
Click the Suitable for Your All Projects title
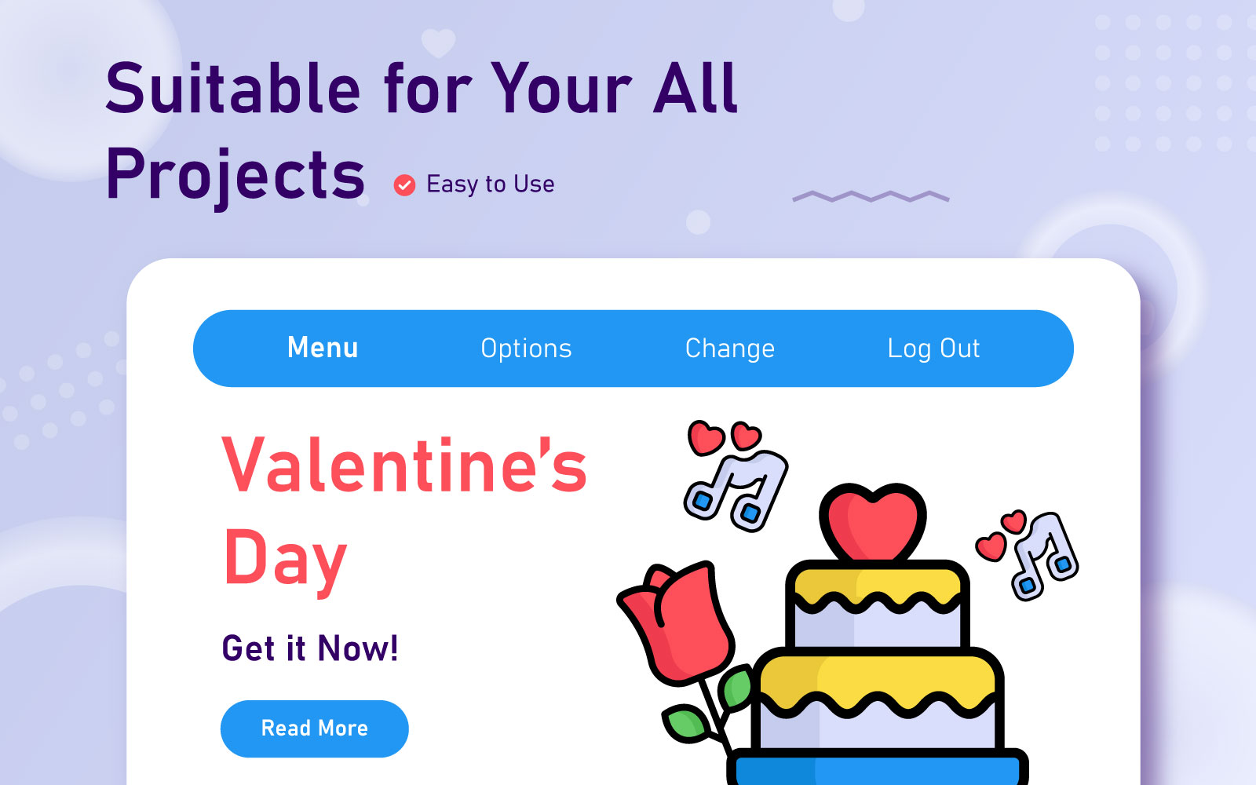(422, 130)
